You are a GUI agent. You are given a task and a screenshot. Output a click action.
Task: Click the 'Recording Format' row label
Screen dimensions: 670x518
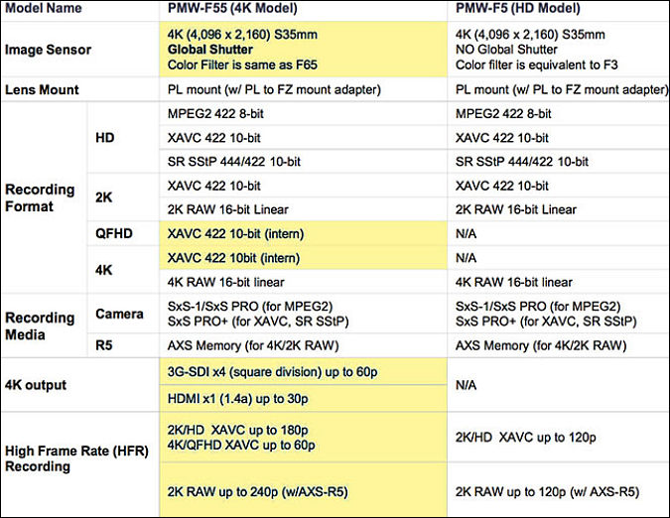pyautogui.click(x=40, y=197)
